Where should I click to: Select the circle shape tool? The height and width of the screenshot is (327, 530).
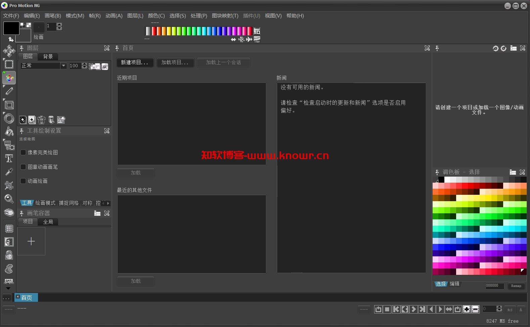[9, 118]
